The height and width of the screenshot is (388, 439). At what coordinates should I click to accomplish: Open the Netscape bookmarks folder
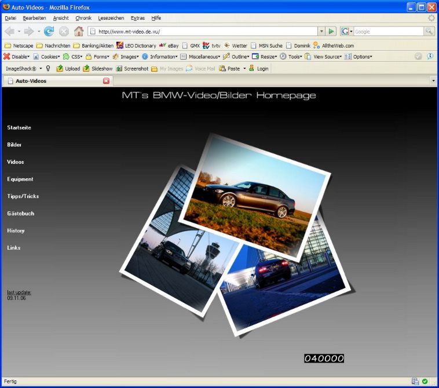[19, 45]
